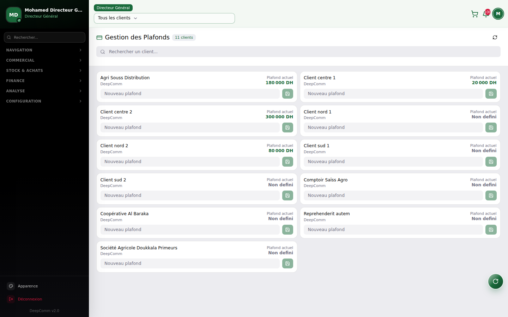Click Nouveau plafond field for Agri Souss Distribution
The width and height of the screenshot is (508, 317).
(x=190, y=94)
